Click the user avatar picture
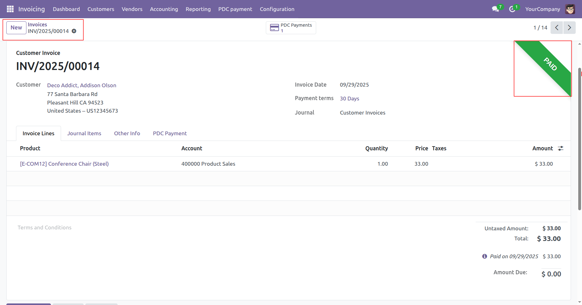Screen dimensions: 582x305 (x=570, y=9)
